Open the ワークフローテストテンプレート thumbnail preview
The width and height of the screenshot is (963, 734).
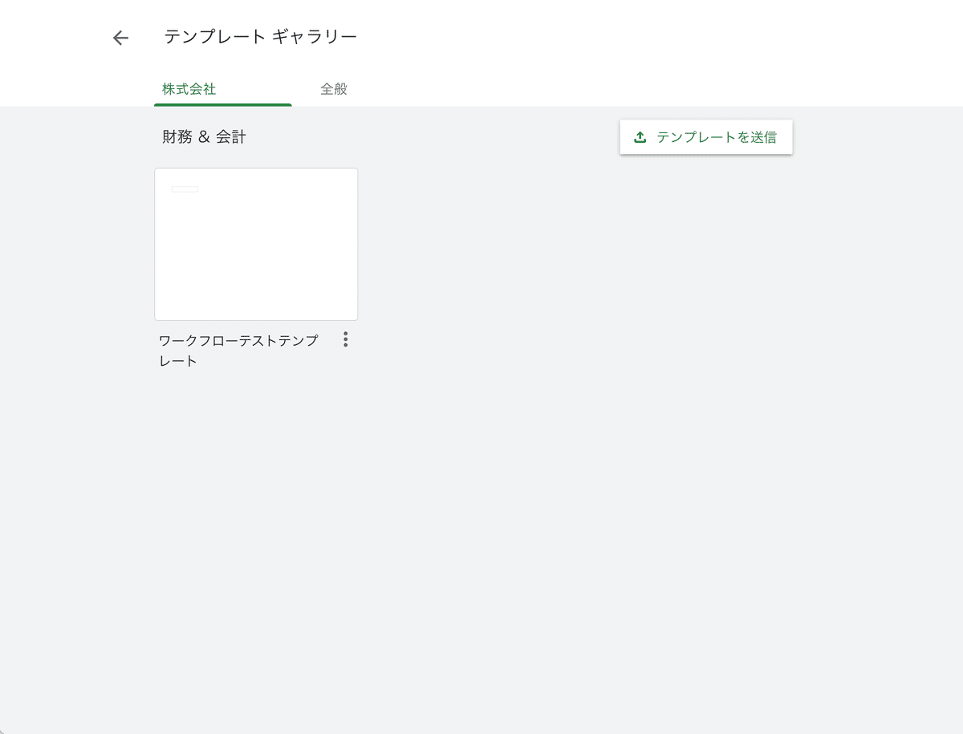(256, 245)
